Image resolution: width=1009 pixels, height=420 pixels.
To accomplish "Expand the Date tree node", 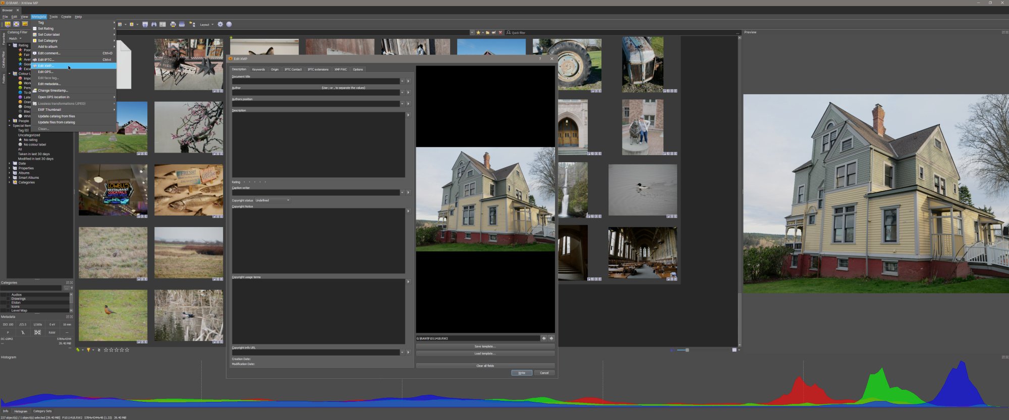I will 9,163.
